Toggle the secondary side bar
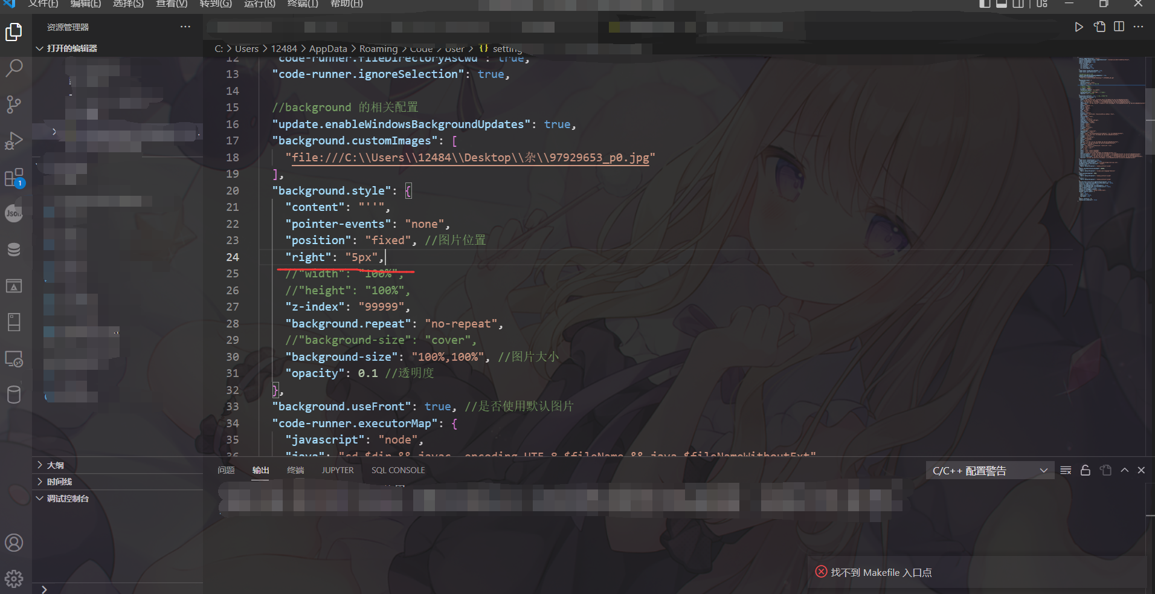This screenshot has height=594, width=1155. point(1018,4)
